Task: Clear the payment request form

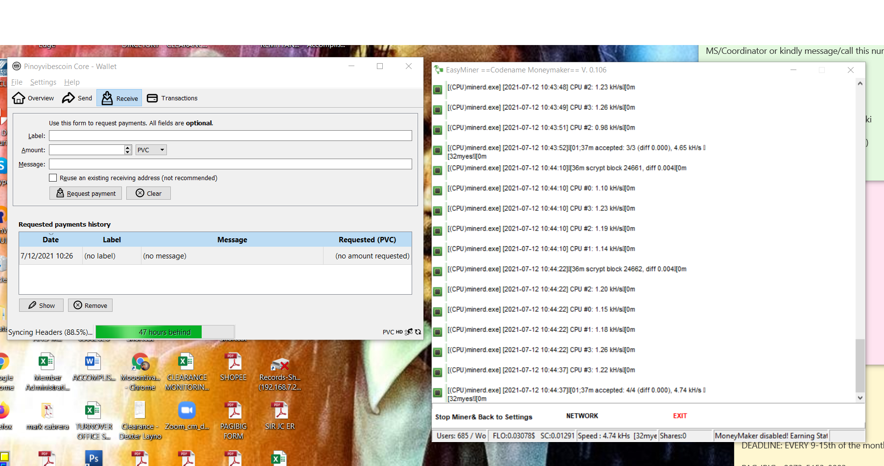Action: [x=148, y=193]
